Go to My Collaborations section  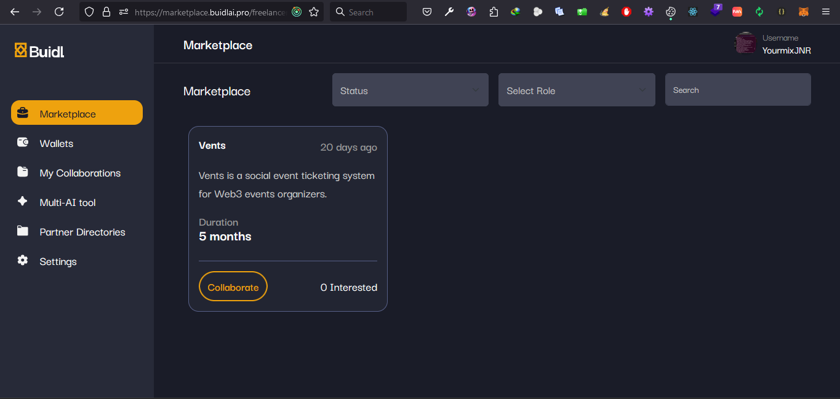pyautogui.click(x=80, y=173)
